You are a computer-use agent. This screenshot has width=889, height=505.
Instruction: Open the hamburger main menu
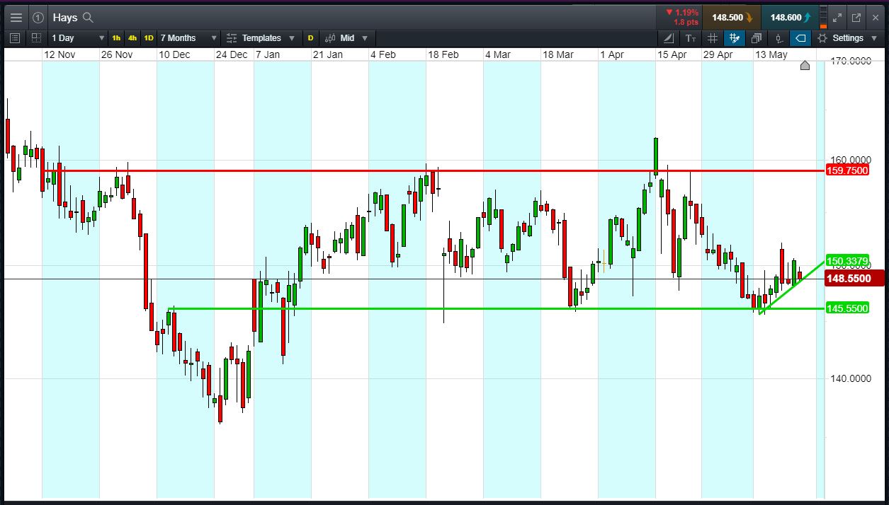[16, 18]
